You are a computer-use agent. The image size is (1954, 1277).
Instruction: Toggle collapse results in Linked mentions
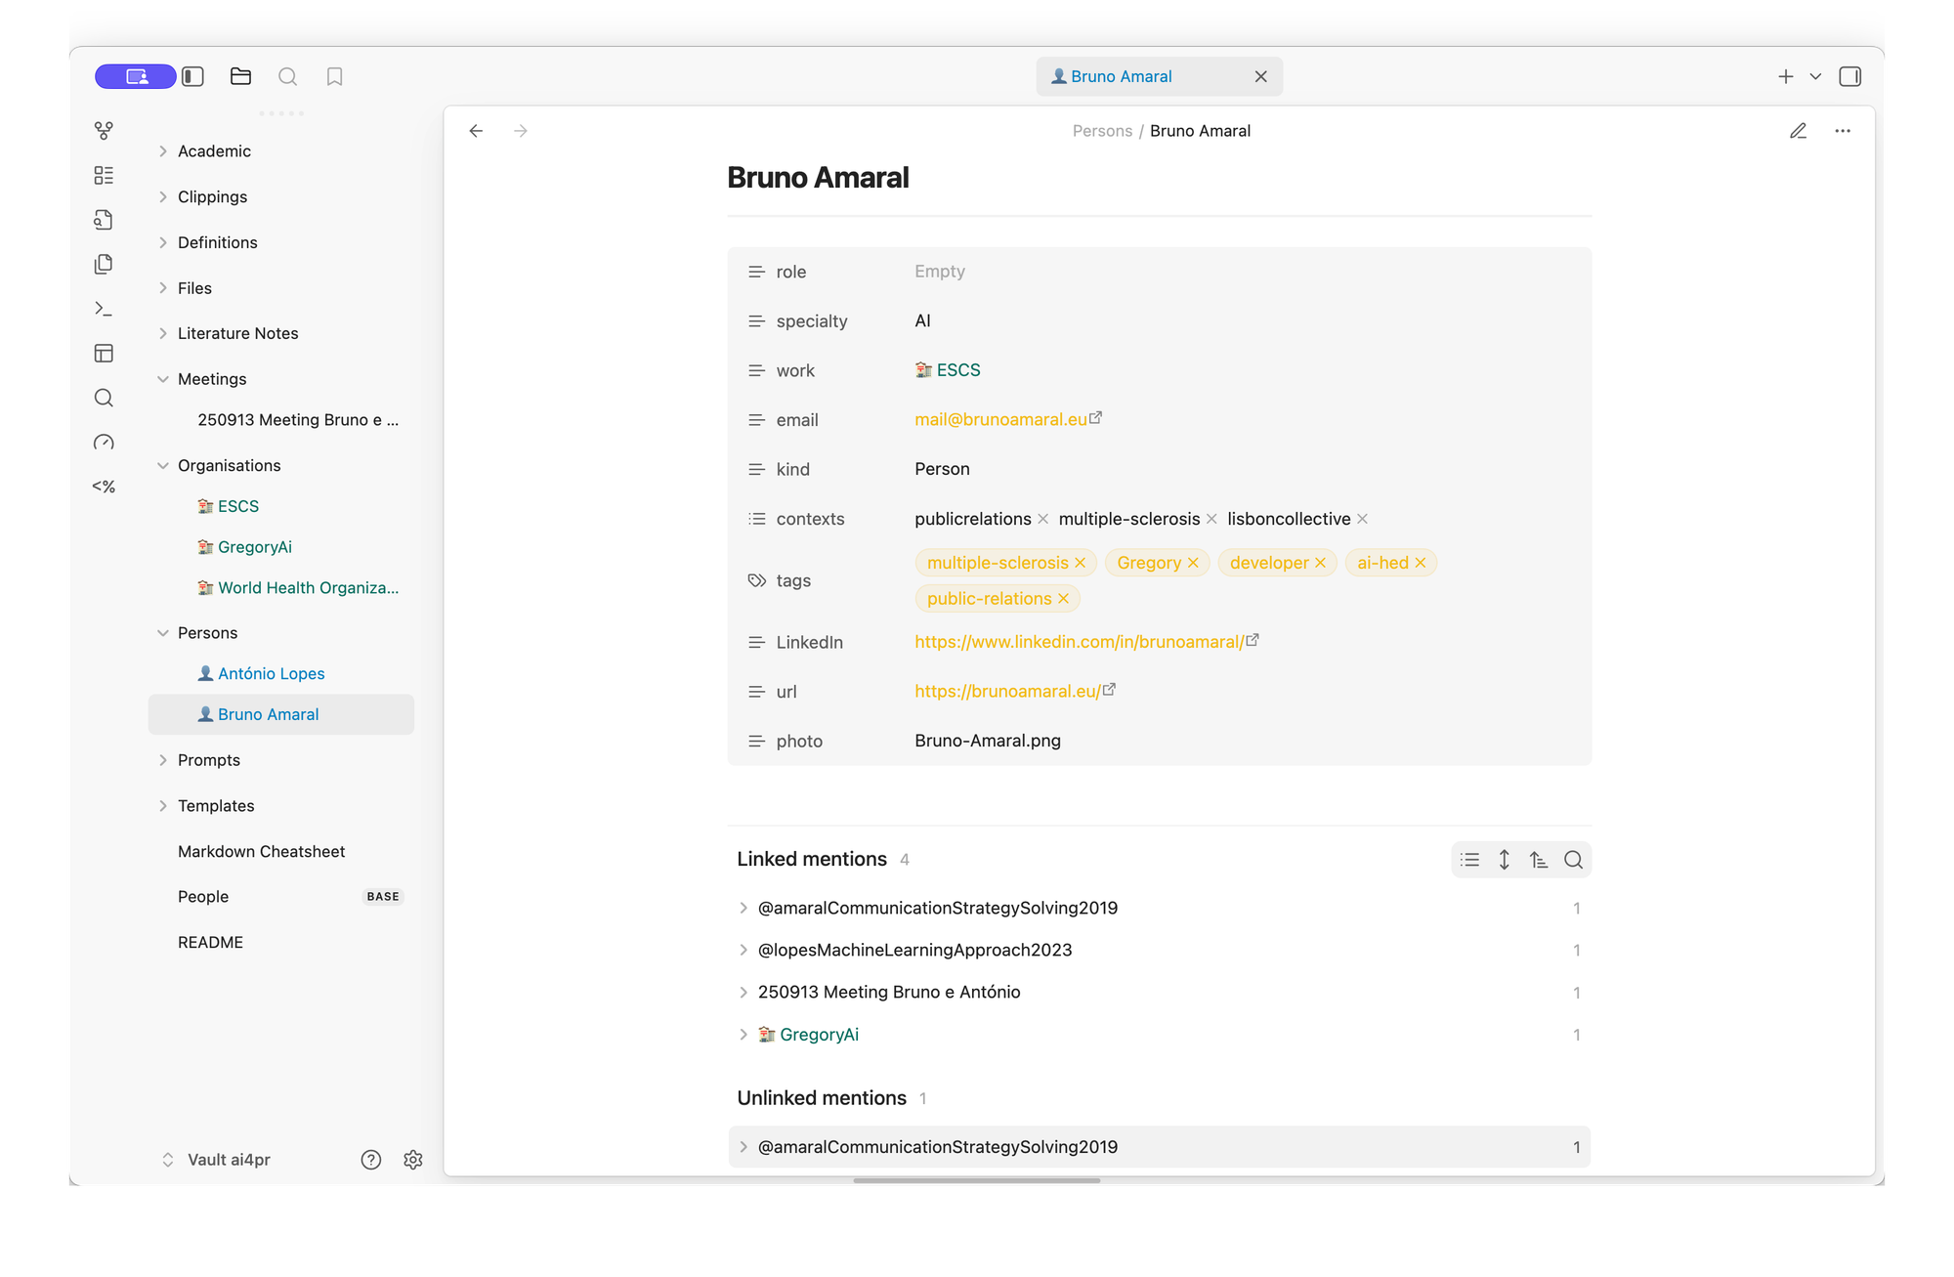point(1469,860)
